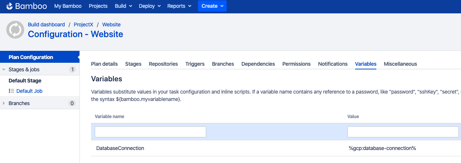Click the Bamboo logo icon
This screenshot has width=461, height=163.
point(10,6)
